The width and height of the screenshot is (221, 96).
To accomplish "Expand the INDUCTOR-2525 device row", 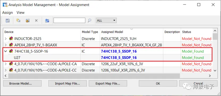I will [6, 39].
